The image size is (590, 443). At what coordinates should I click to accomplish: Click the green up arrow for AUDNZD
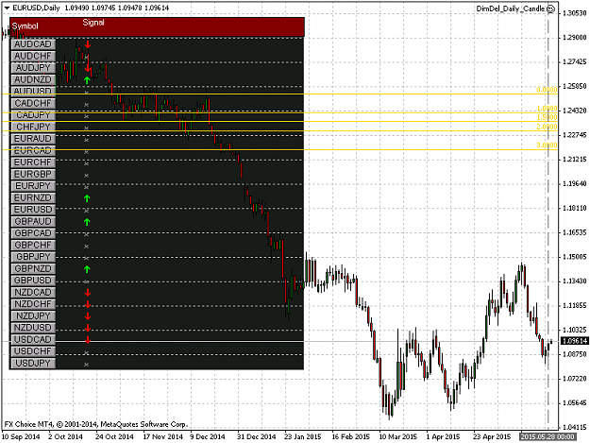point(87,79)
